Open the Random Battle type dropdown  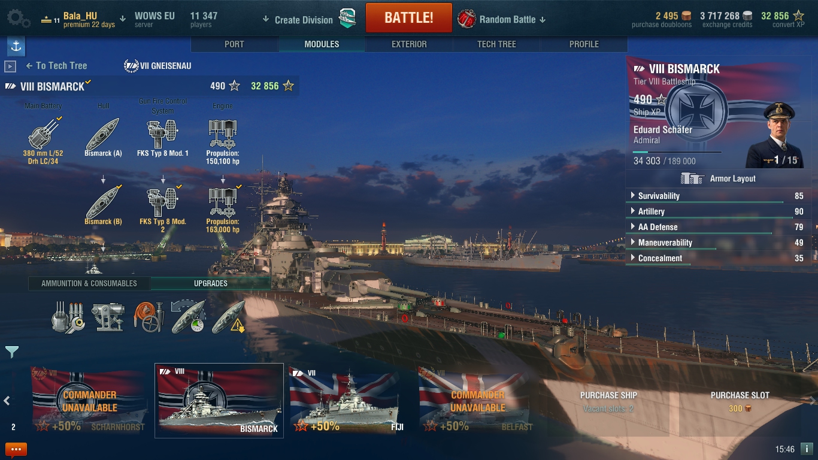pyautogui.click(x=502, y=19)
